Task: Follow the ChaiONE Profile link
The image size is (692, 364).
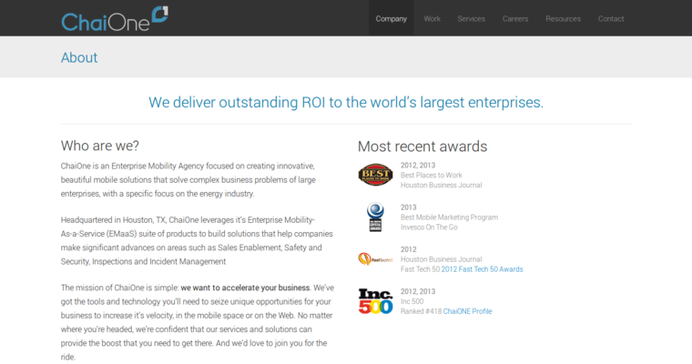Action: tap(467, 311)
